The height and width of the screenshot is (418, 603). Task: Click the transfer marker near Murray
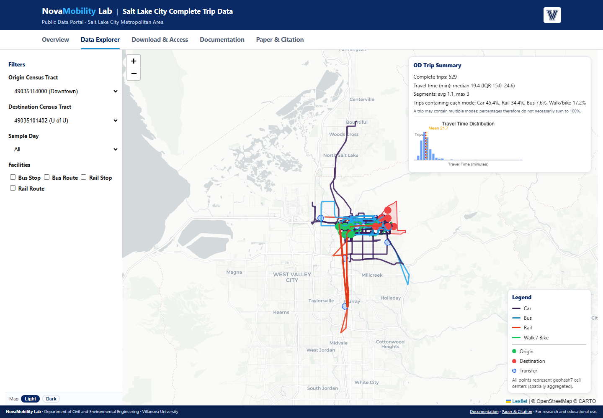[345, 306]
